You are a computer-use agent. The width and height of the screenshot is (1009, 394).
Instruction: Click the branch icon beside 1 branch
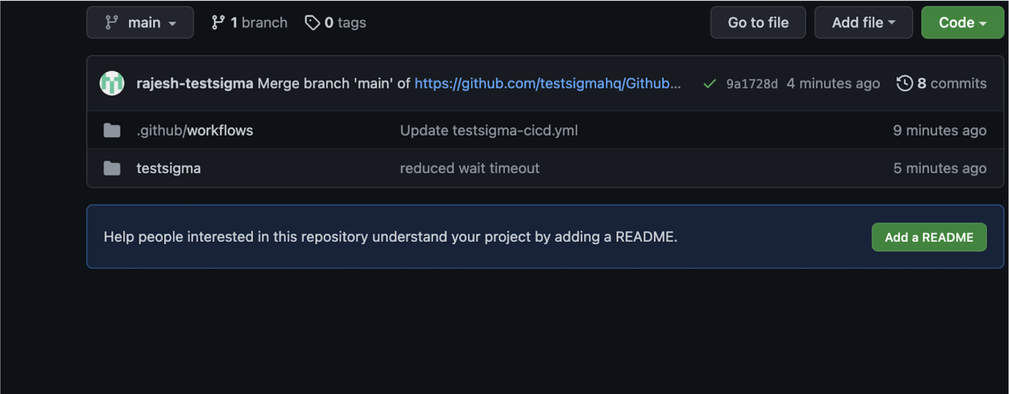(218, 22)
